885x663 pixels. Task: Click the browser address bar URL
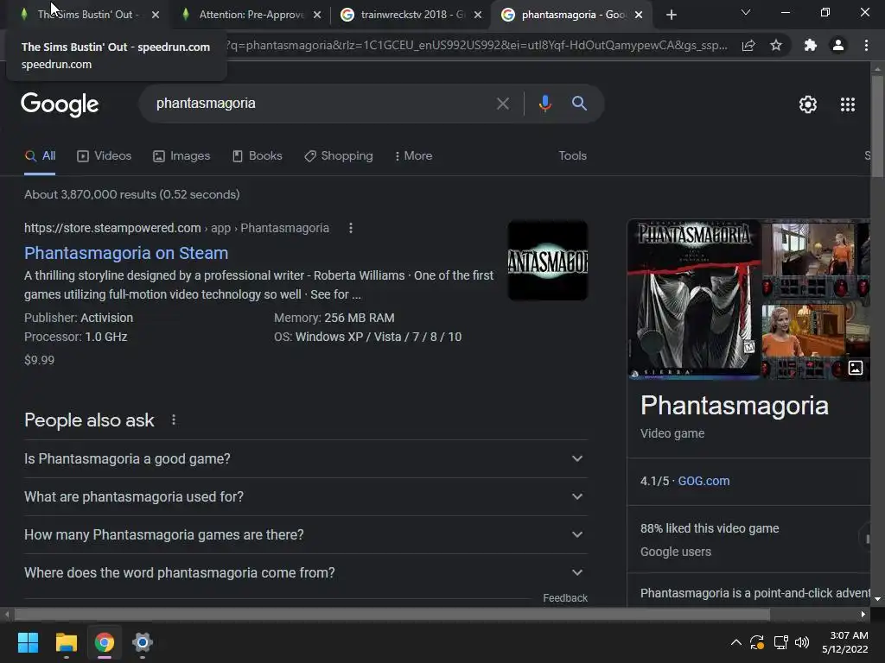pyautogui.click(x=477, y=46)
